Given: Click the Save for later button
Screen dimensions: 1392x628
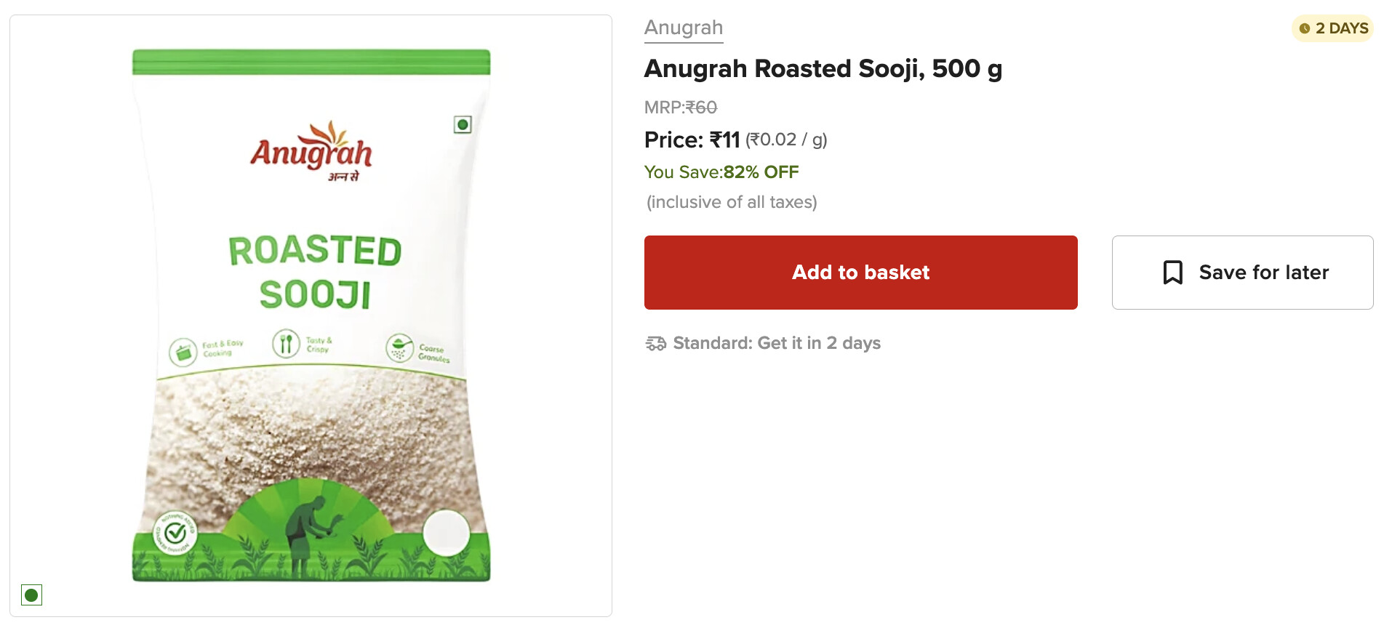Looking at the screenshot, I should pyautogui.click(x=1242, y=273).
